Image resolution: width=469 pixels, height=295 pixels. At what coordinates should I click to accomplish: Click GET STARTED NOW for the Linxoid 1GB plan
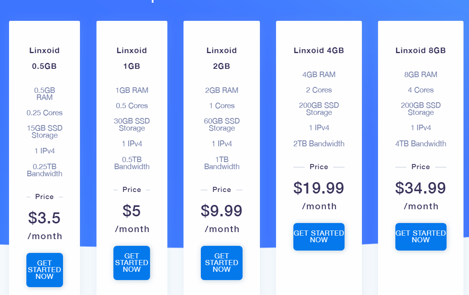(x=132, y=263)
